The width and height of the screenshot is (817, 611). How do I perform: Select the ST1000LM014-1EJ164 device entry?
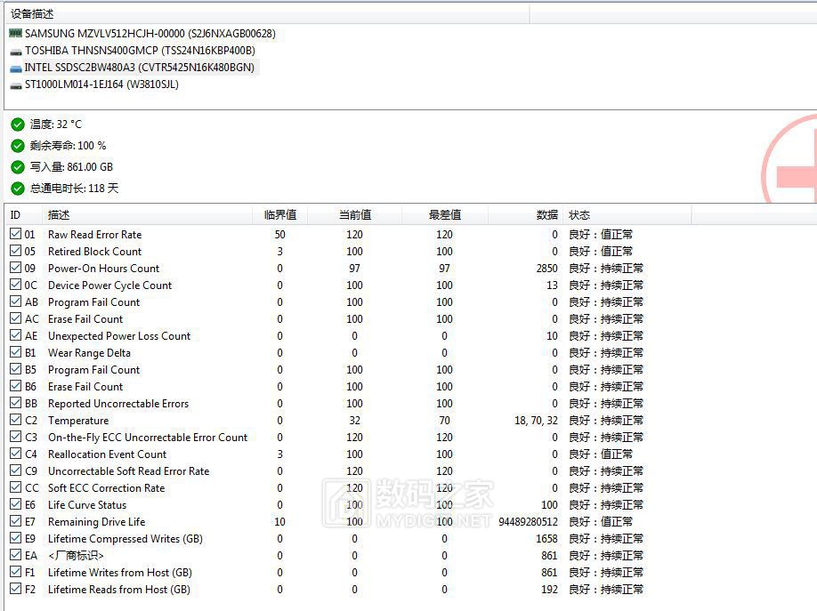click(101, 84)
